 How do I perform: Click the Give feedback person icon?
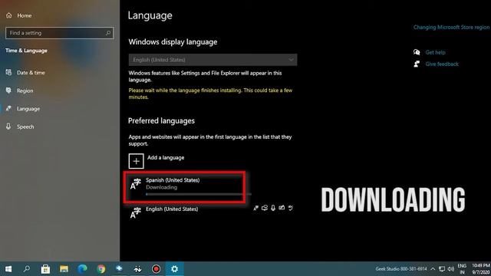(417, 64)
